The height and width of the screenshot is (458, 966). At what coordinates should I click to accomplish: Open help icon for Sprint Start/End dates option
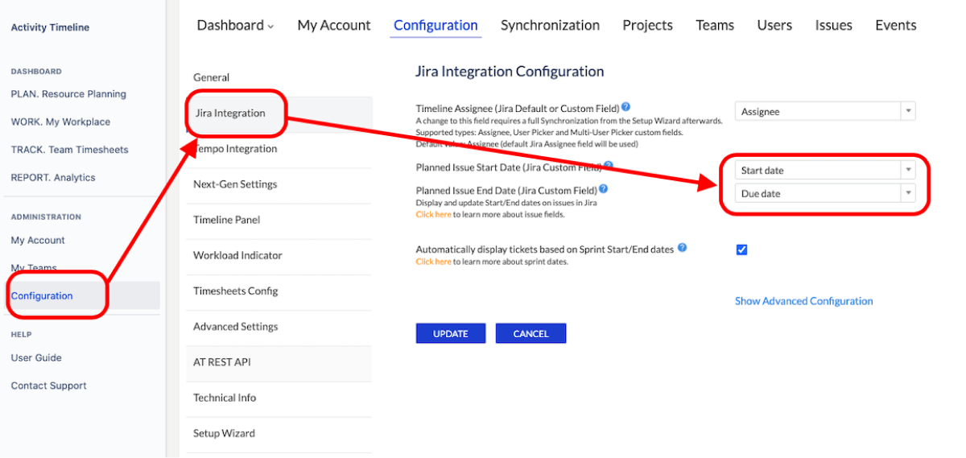coord(682,248)
